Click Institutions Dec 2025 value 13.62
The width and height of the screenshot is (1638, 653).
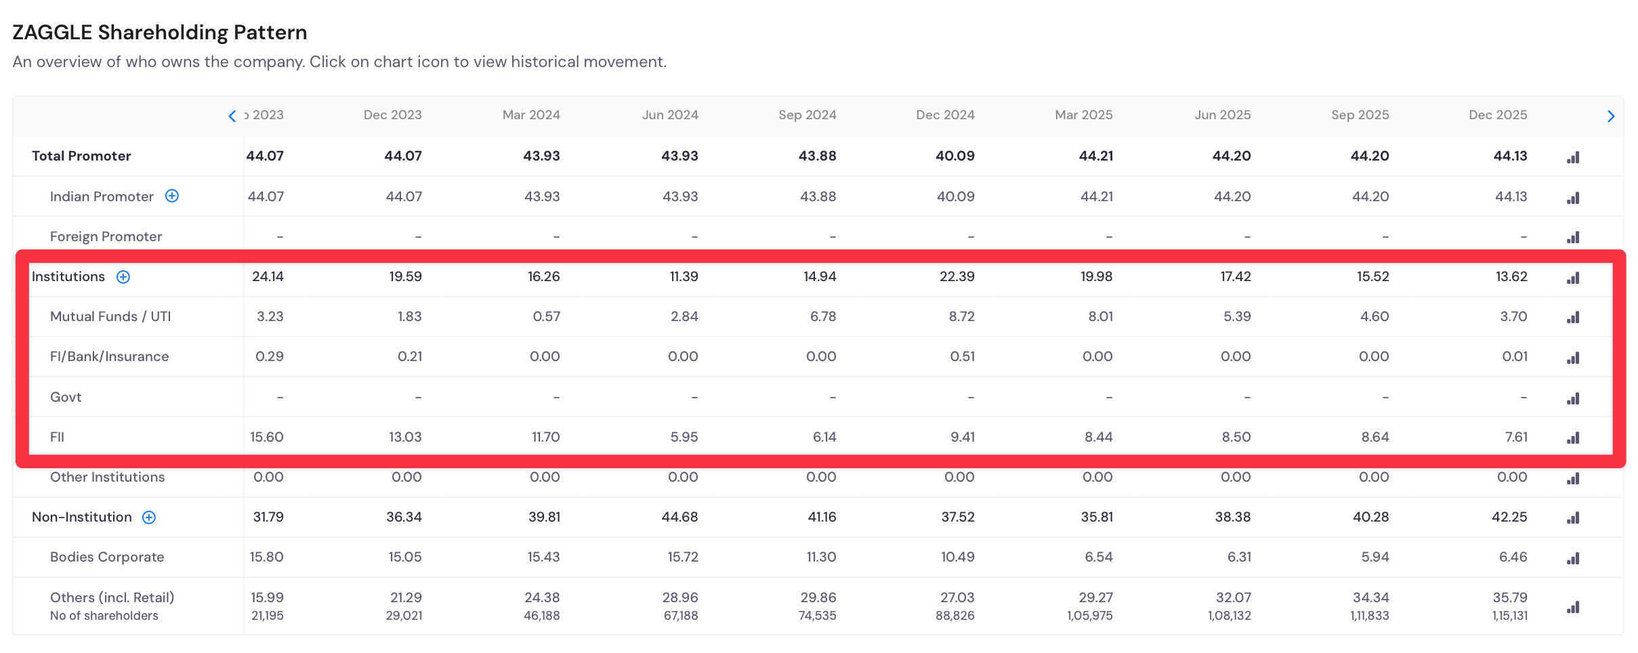1511,276
